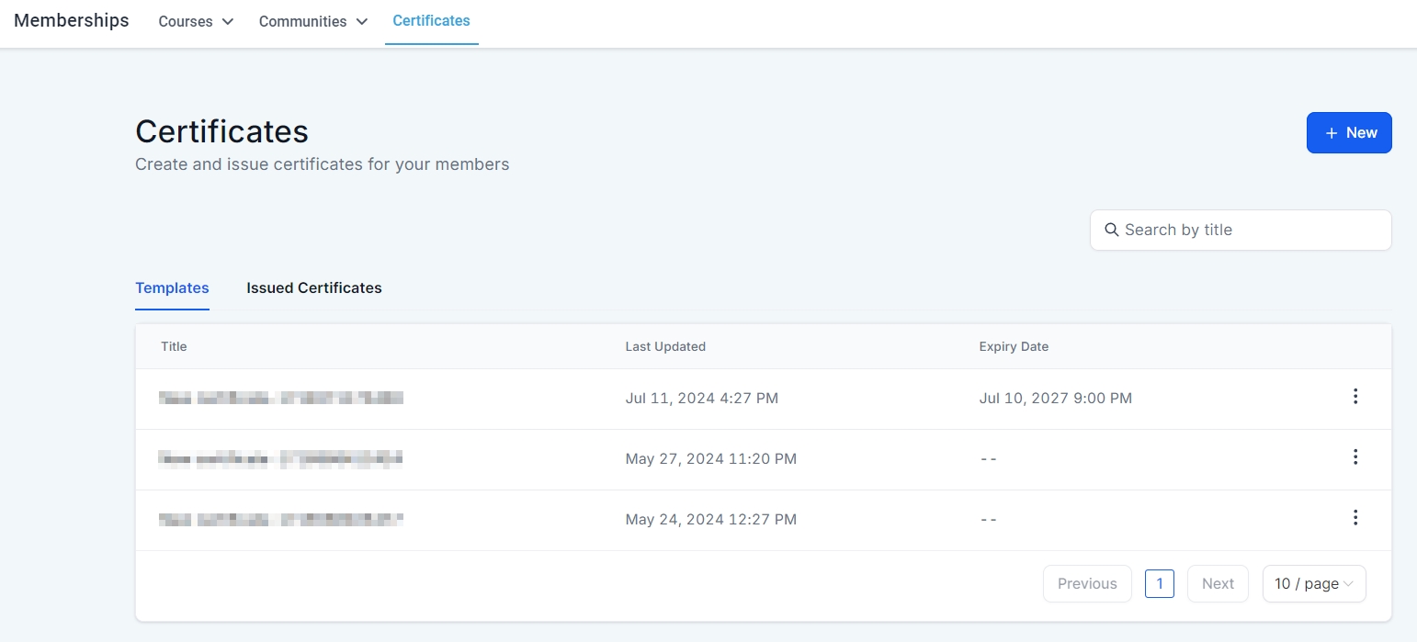Expand the Courses dropdown menu
The image size is (1417, 642).
click(196, 21)
